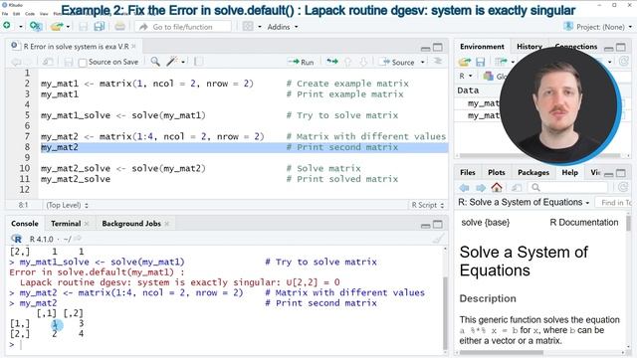Viewport: 637px width, 358px height.
Task: Click the Show in new window editor icon
Action: [48, 62]
